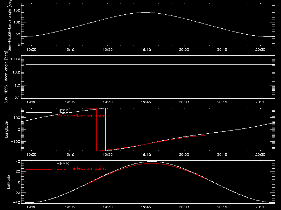Click the "-20" tick on the Latitude axis
This screenshot has width=281, height=210.
click(x=17, y=193)
